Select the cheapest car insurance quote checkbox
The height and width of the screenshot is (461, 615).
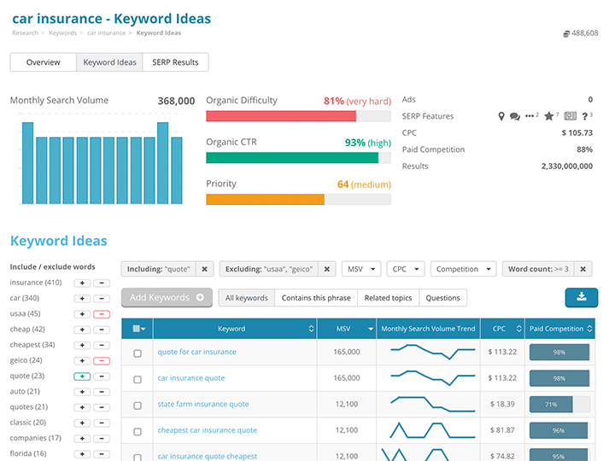pyautogui.click(x=138, y=431)
